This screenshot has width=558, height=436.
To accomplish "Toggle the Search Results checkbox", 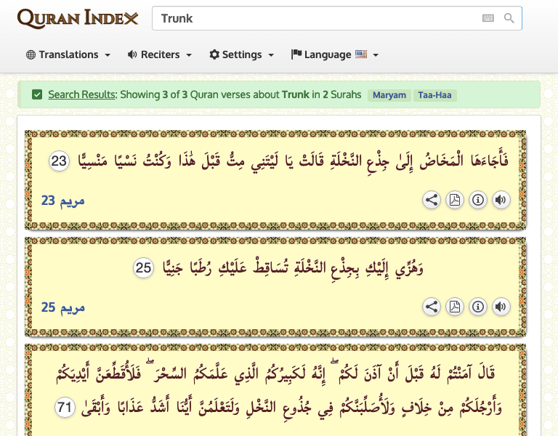I will point(37,94).
